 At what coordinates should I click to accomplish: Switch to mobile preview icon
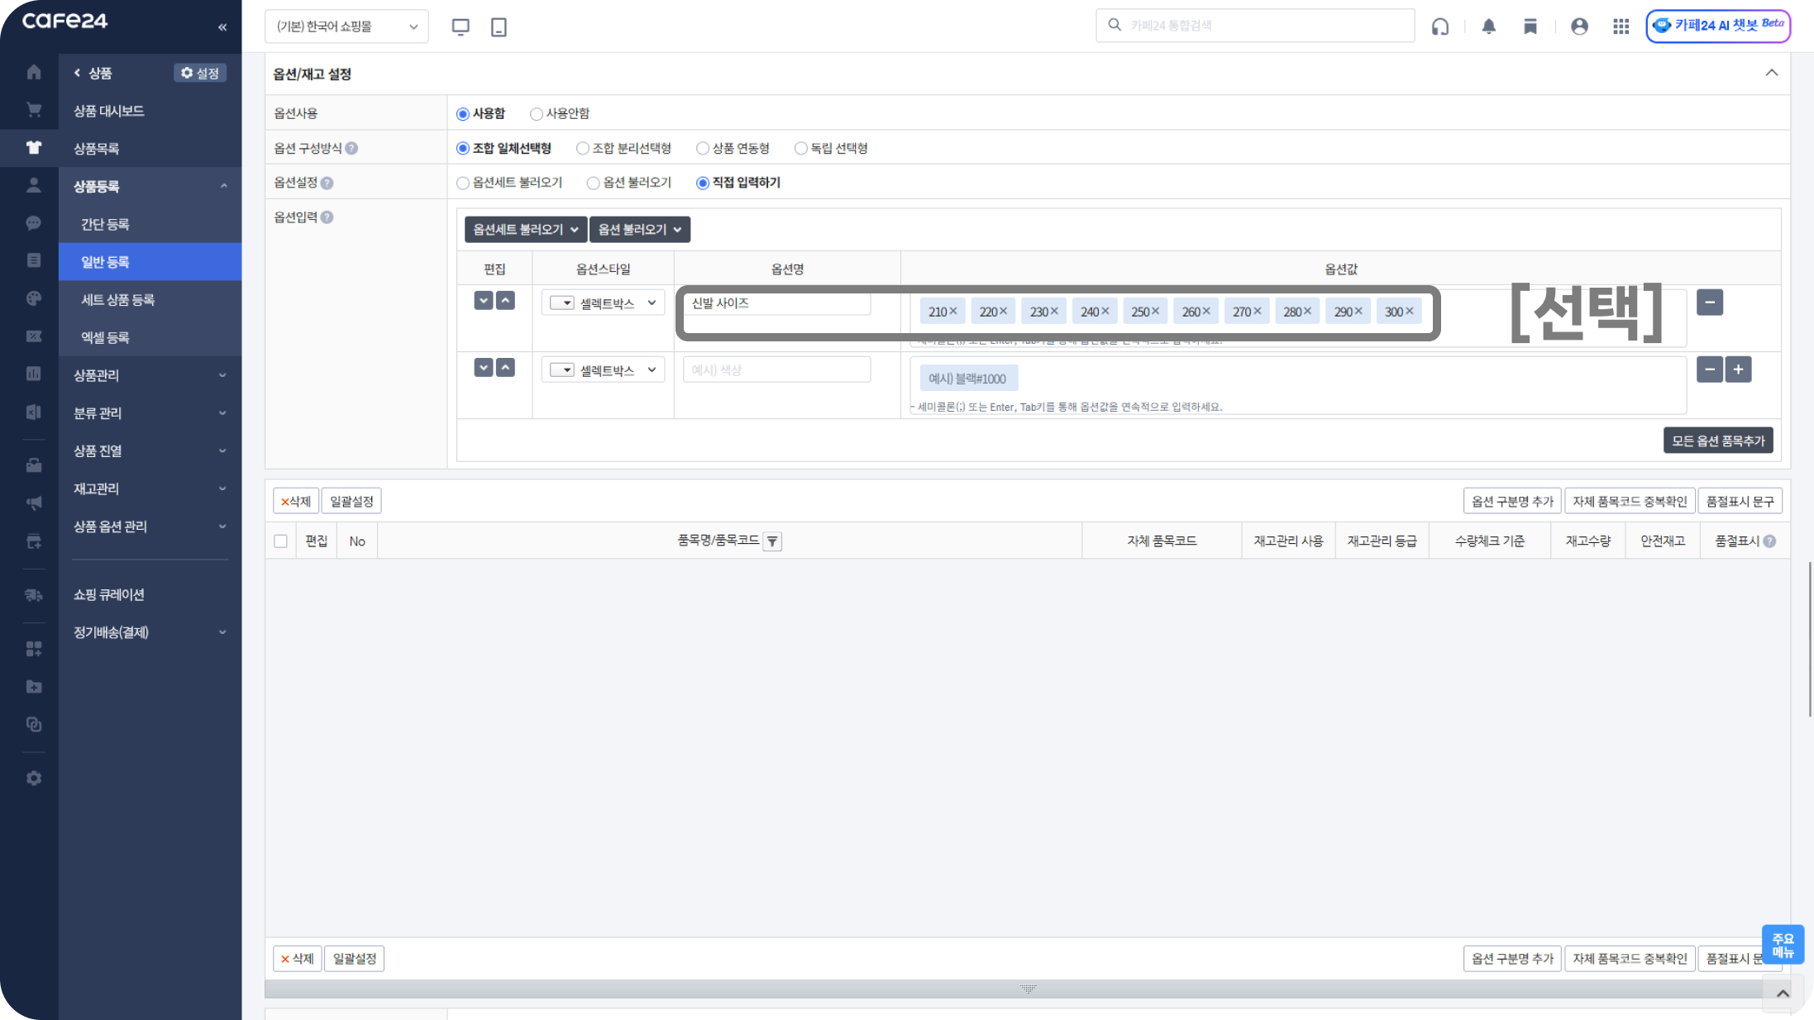[x=499, y=26]
